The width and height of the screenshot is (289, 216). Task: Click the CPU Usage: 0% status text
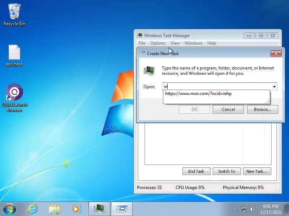tap(190, 188)
